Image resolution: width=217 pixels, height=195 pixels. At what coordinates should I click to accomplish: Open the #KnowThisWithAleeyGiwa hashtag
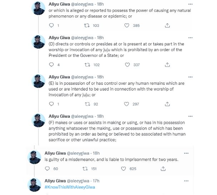click(x=70, y=187)
